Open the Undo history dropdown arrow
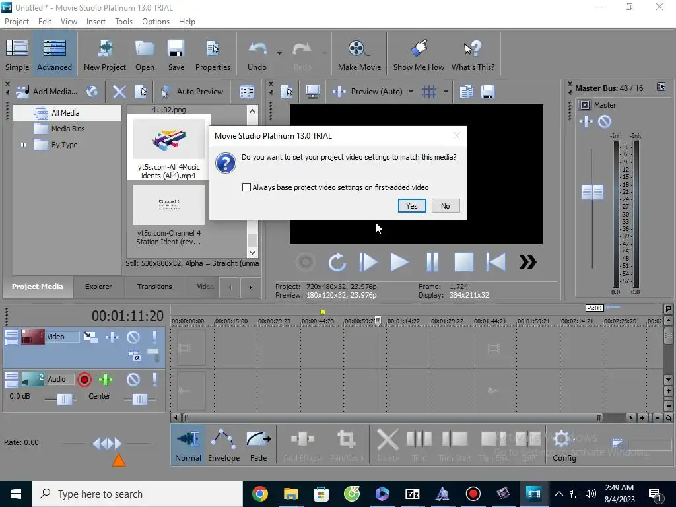 click(279, 53)
